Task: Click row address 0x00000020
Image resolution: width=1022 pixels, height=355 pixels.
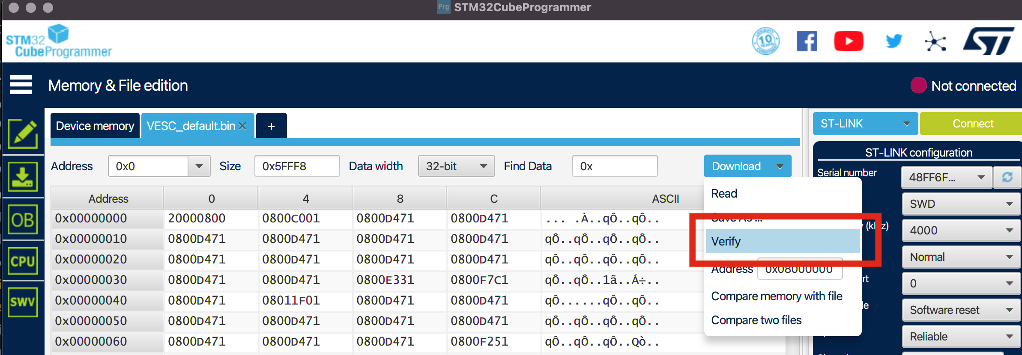Action: click(108, 259)
